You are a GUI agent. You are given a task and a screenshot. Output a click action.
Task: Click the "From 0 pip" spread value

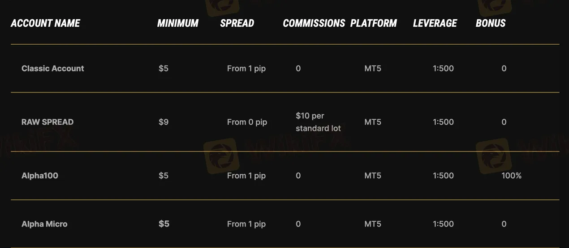pos(247,122)
